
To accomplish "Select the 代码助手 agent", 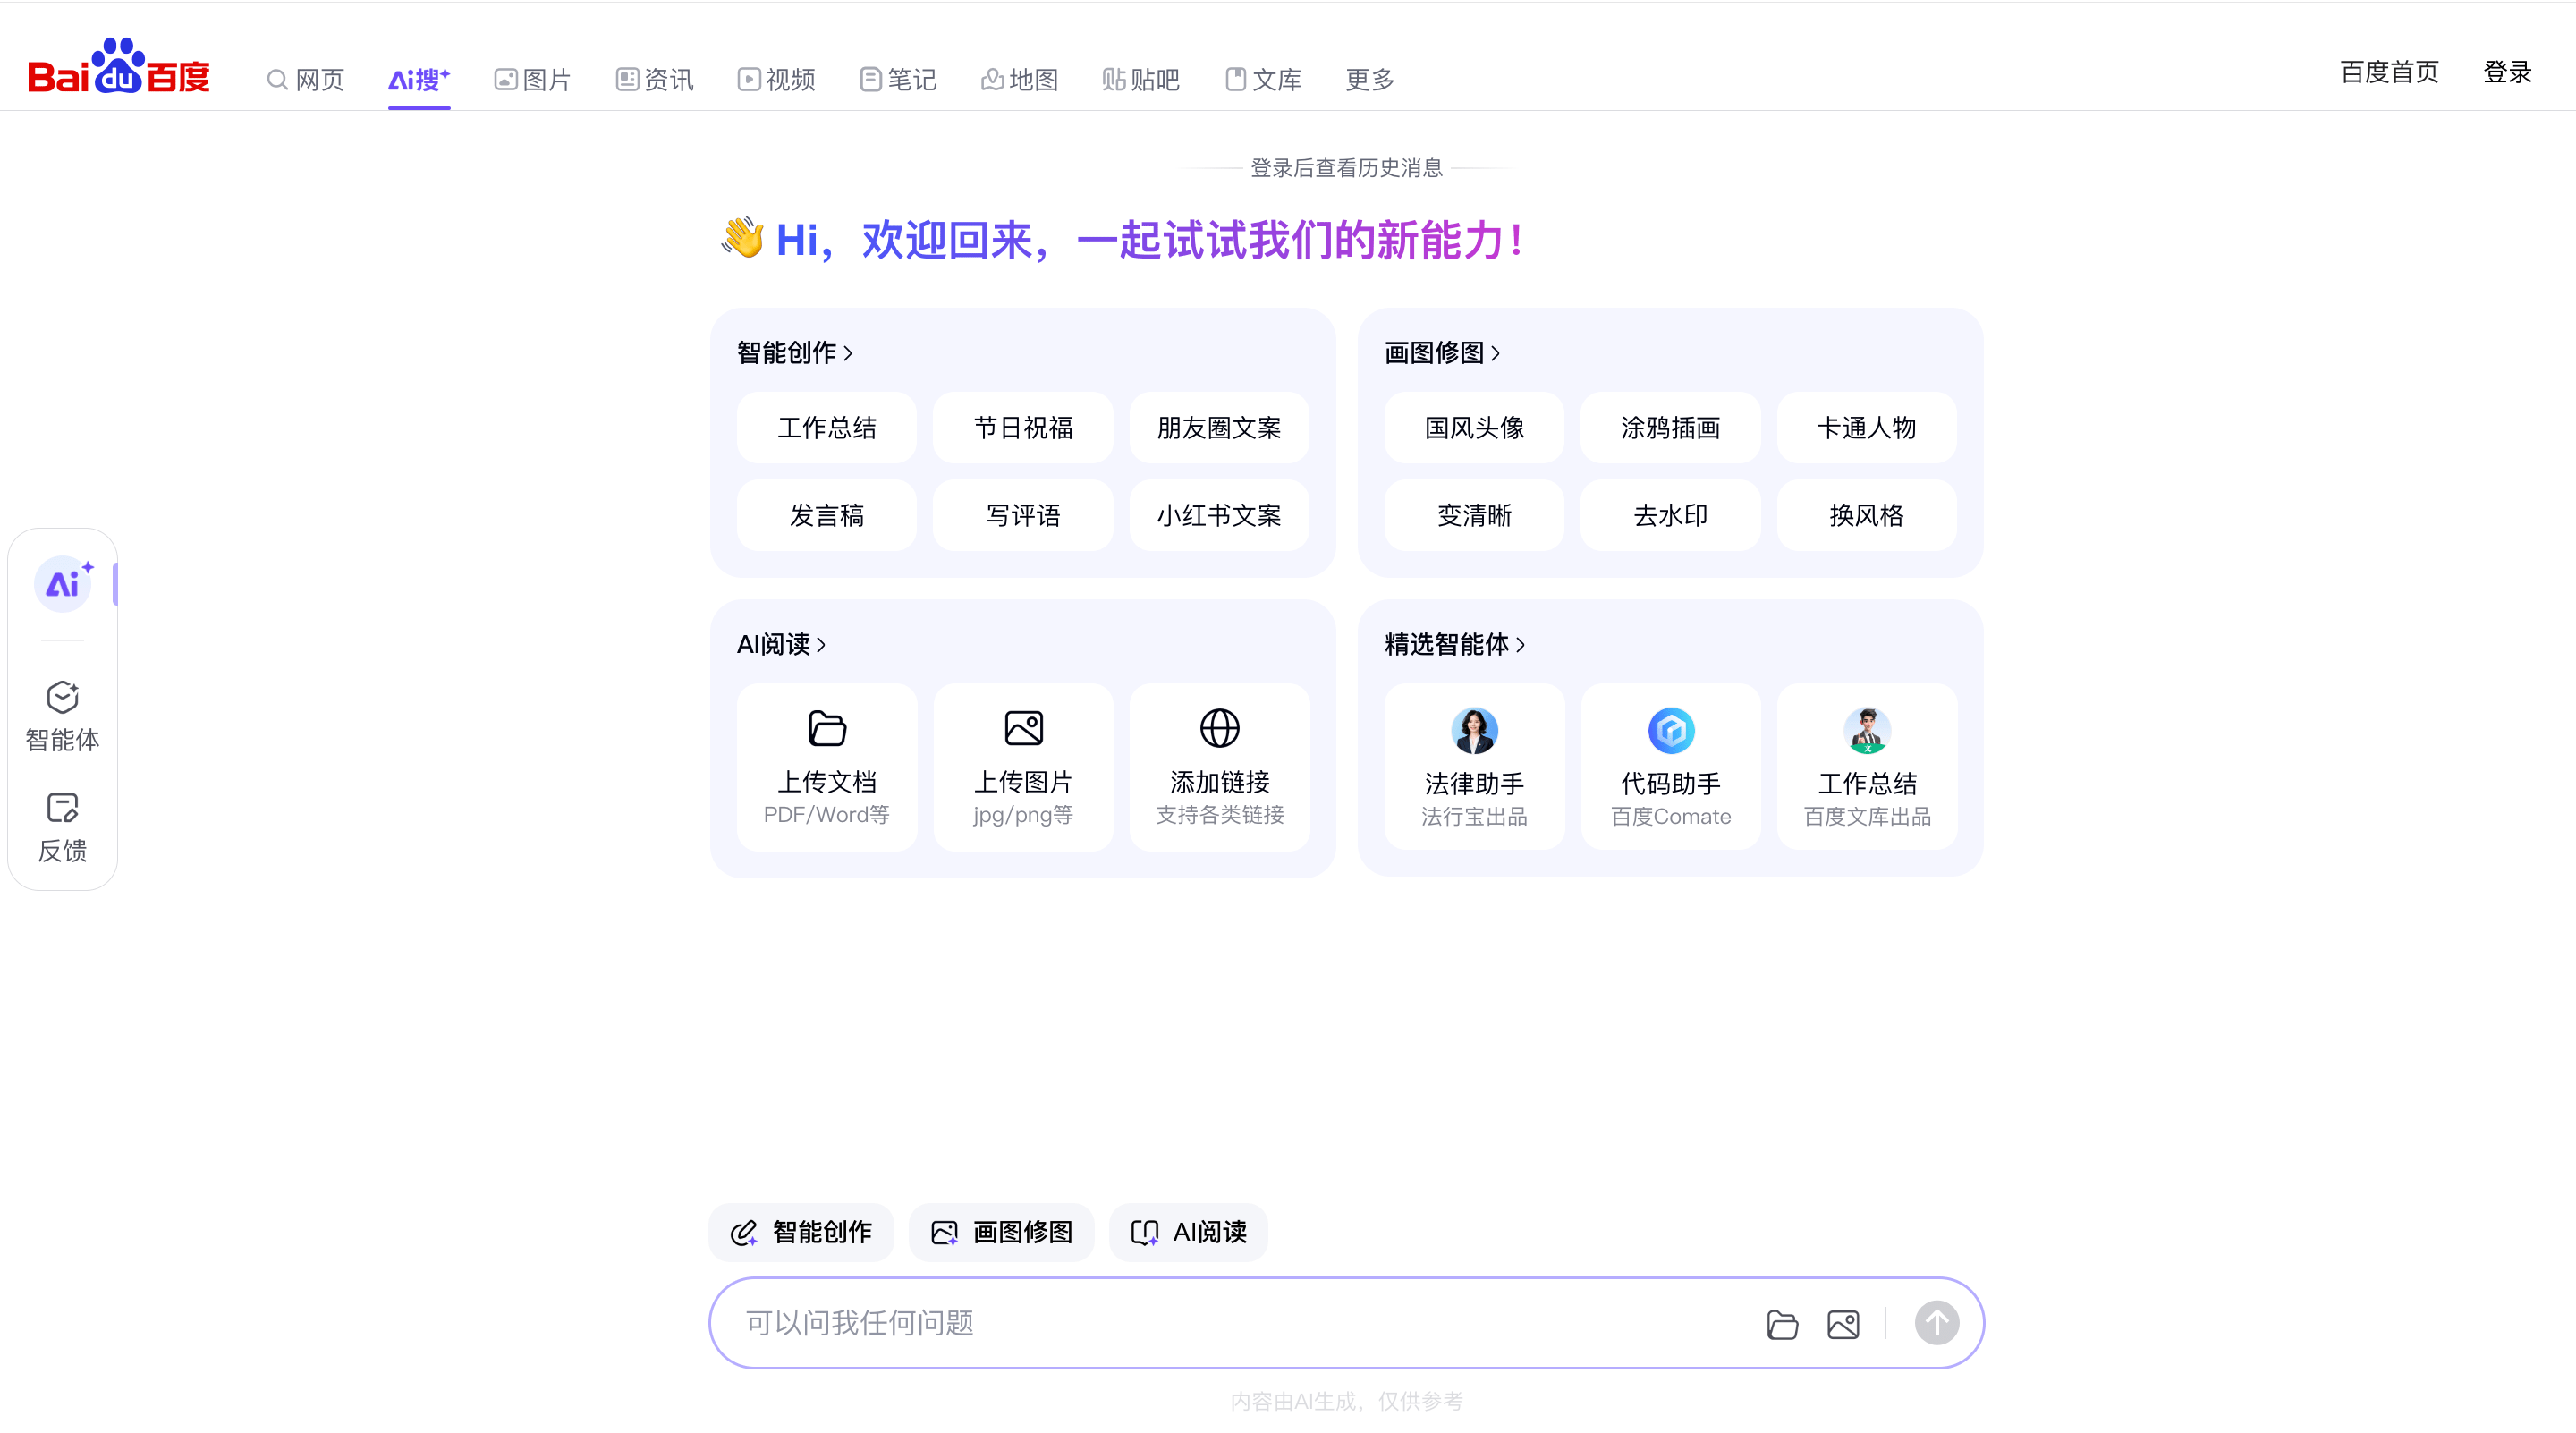I will (x=1670, y=767).
